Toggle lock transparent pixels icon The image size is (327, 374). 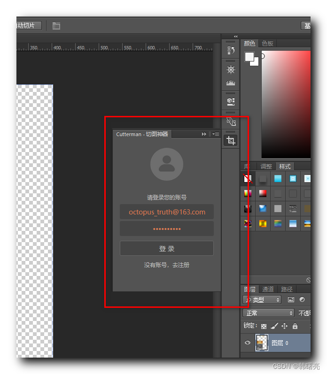264,326
